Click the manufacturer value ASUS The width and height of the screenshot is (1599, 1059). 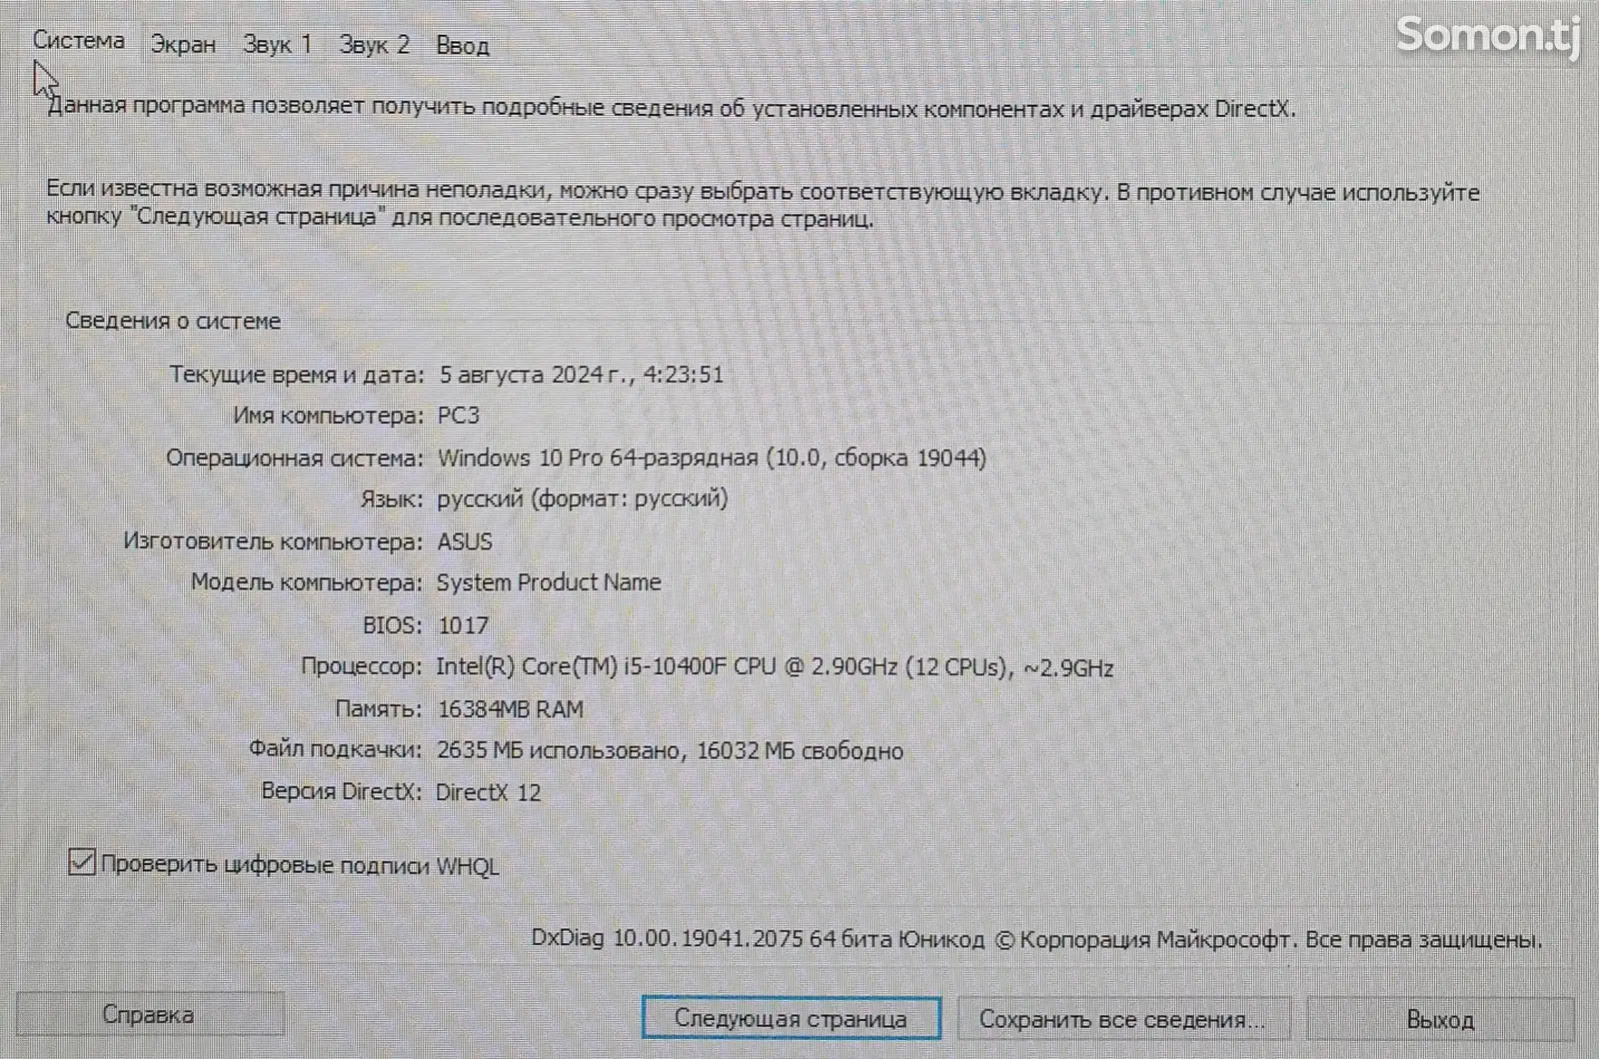465,541
